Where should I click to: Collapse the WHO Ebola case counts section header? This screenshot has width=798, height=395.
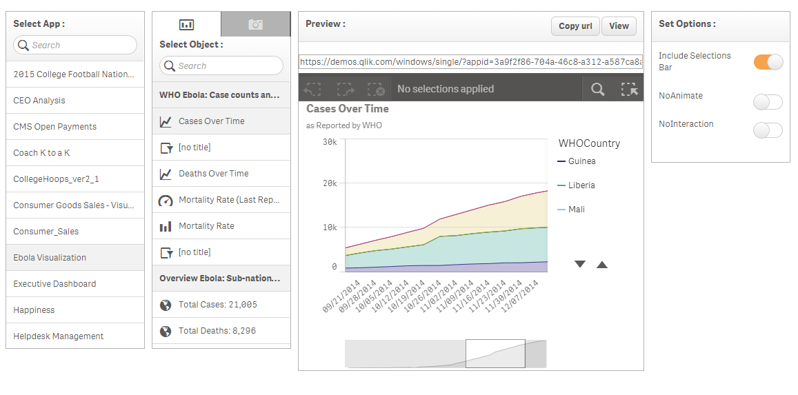click(x=221, y=94)
